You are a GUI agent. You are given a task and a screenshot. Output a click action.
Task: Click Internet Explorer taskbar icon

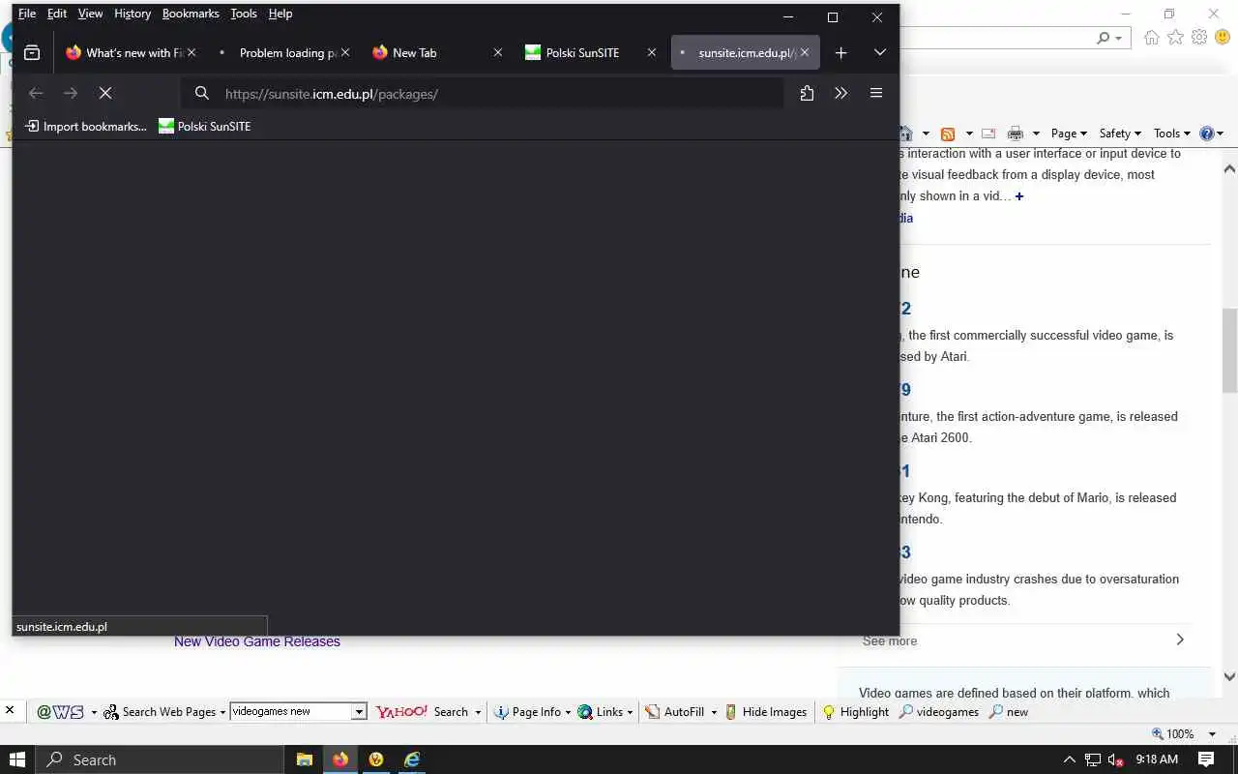click(412, 759)
